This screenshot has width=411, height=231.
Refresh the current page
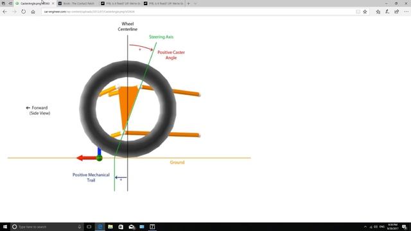(x=24, y=12)
